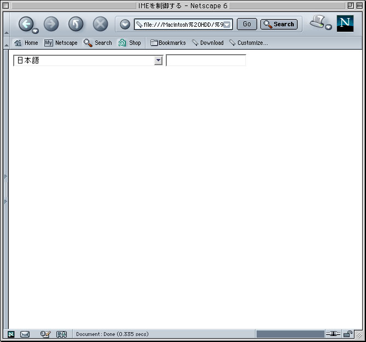Click the empty text input beside select
This screenshot has height=342, width=366.
tap(206, 60)
